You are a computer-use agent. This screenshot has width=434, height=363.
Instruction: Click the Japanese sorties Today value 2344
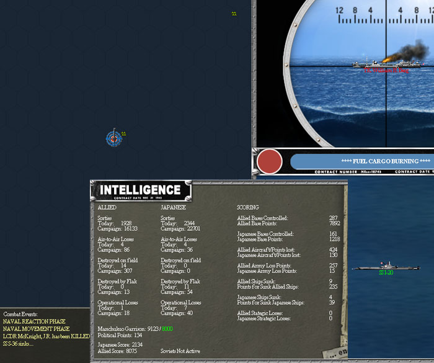[189, 223]
